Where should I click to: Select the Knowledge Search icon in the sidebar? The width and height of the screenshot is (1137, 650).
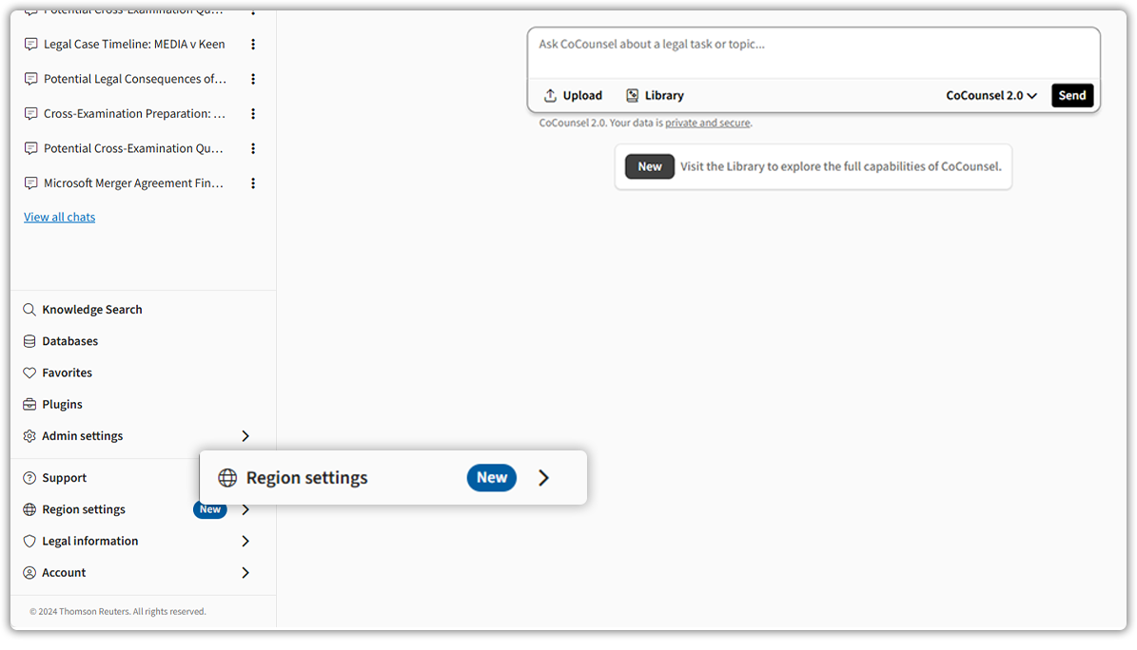click(x=29, y=309)
